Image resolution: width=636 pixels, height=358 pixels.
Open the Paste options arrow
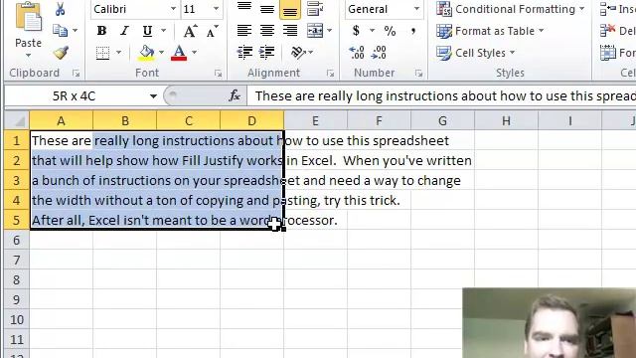coord(28,56)
